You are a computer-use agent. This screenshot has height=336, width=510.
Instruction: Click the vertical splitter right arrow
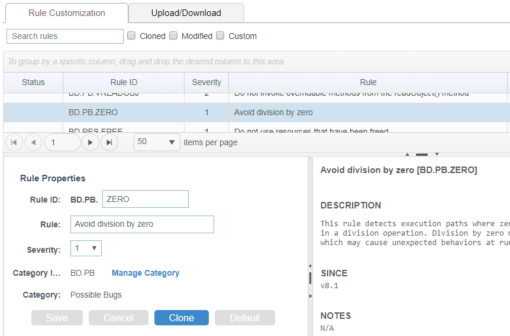click(310, 296)
